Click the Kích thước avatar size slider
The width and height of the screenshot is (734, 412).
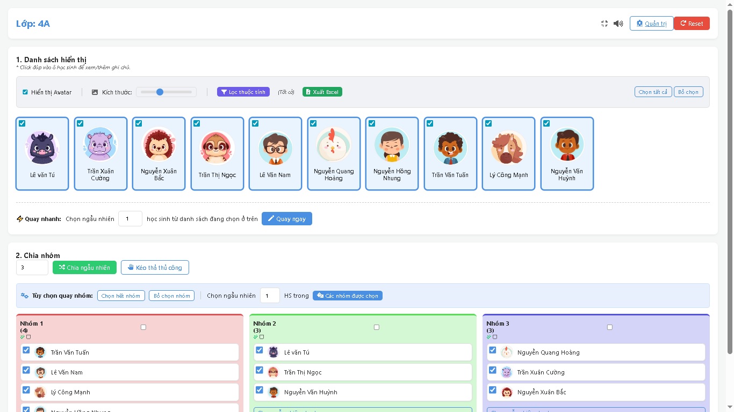(x=166, y=92)
